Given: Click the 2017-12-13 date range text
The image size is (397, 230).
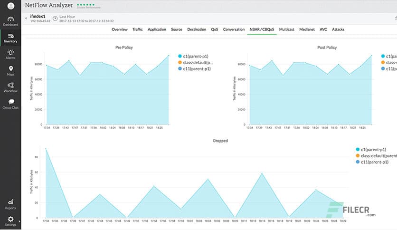Looking at the screenshot, I should click(x=86, y=21).
